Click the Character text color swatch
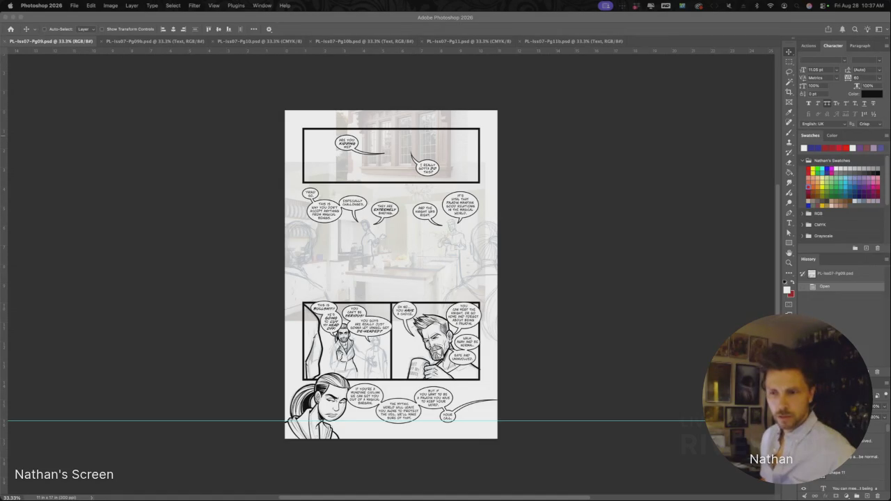This screenshot has width=891, height=501. [872, 94]
